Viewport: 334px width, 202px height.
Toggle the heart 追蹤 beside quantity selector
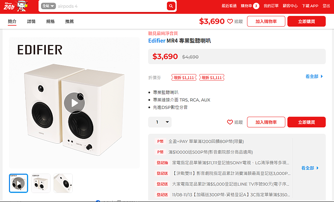pos(235,122)
